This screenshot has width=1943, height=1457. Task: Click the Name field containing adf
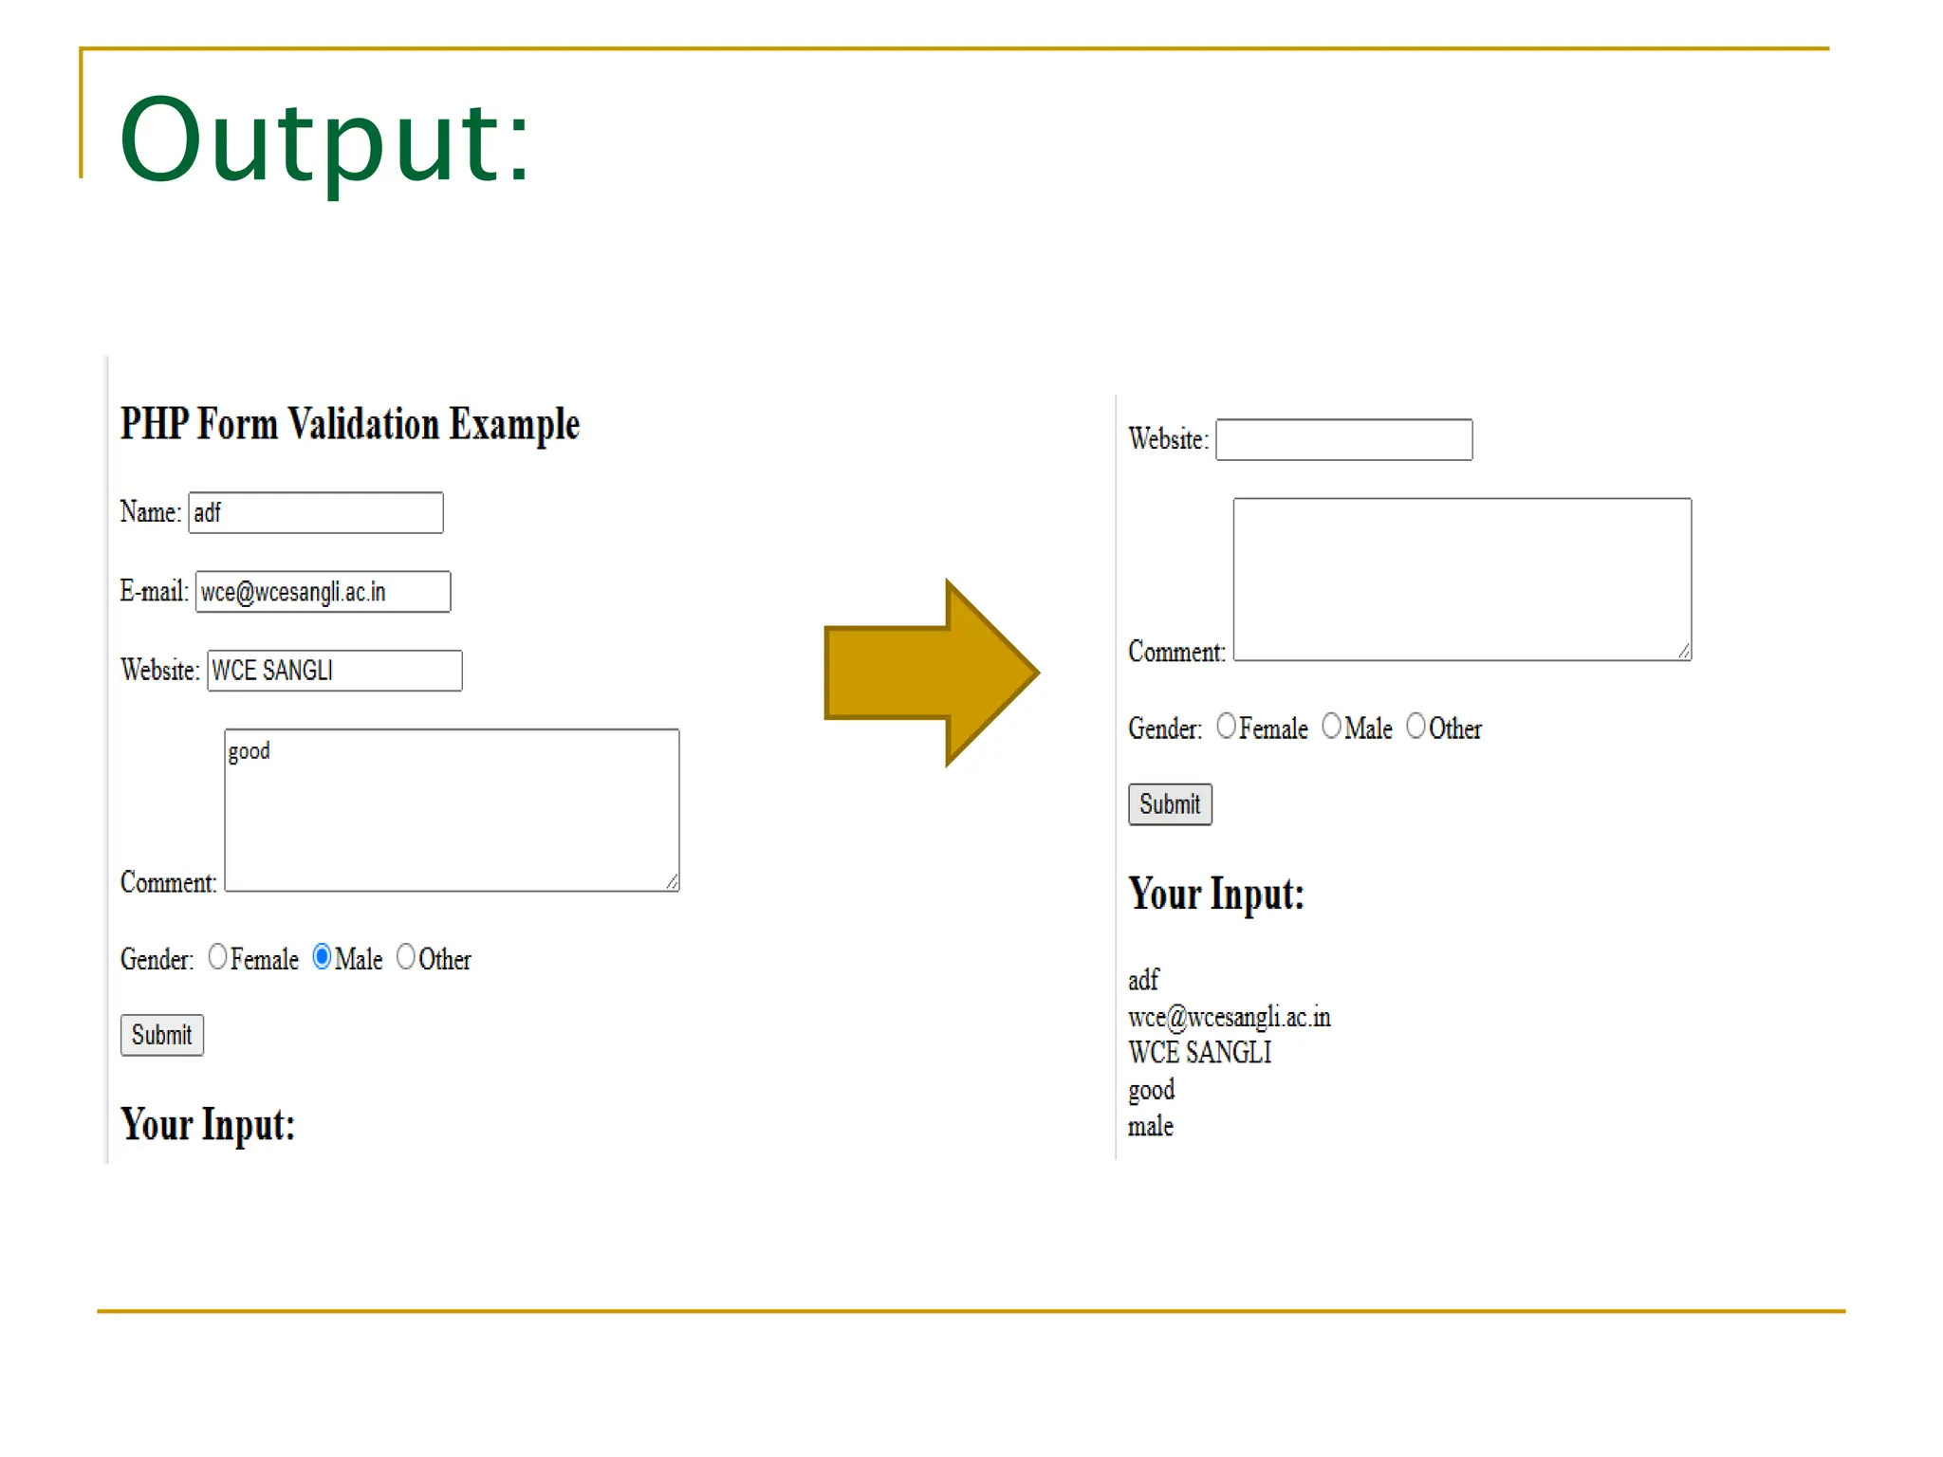[x=315, y=513]
